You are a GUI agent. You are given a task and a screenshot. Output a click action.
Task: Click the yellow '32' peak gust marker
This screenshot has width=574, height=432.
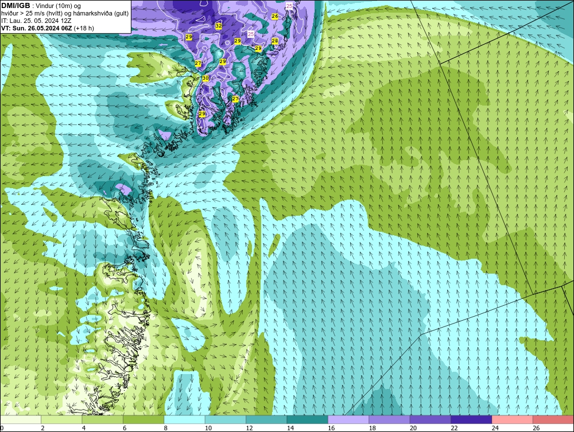(x=219, y=26)
